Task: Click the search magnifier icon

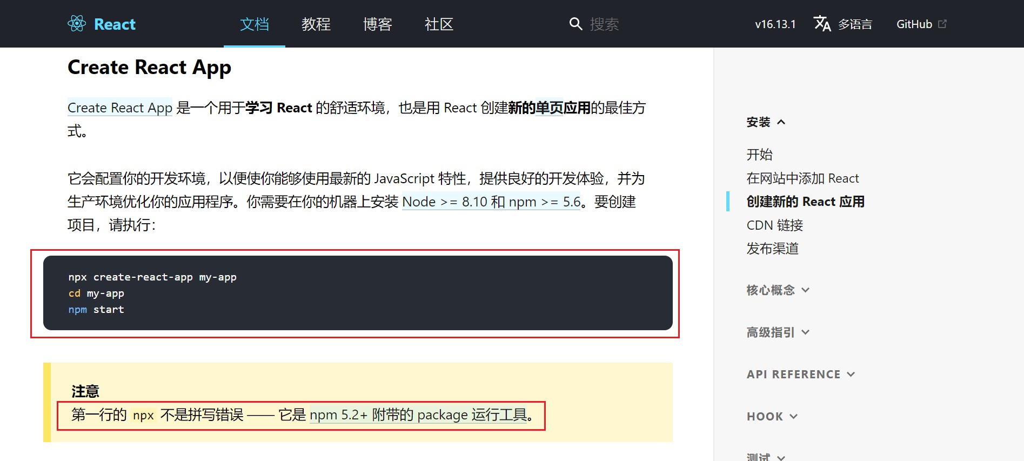Action: (575, 24)
